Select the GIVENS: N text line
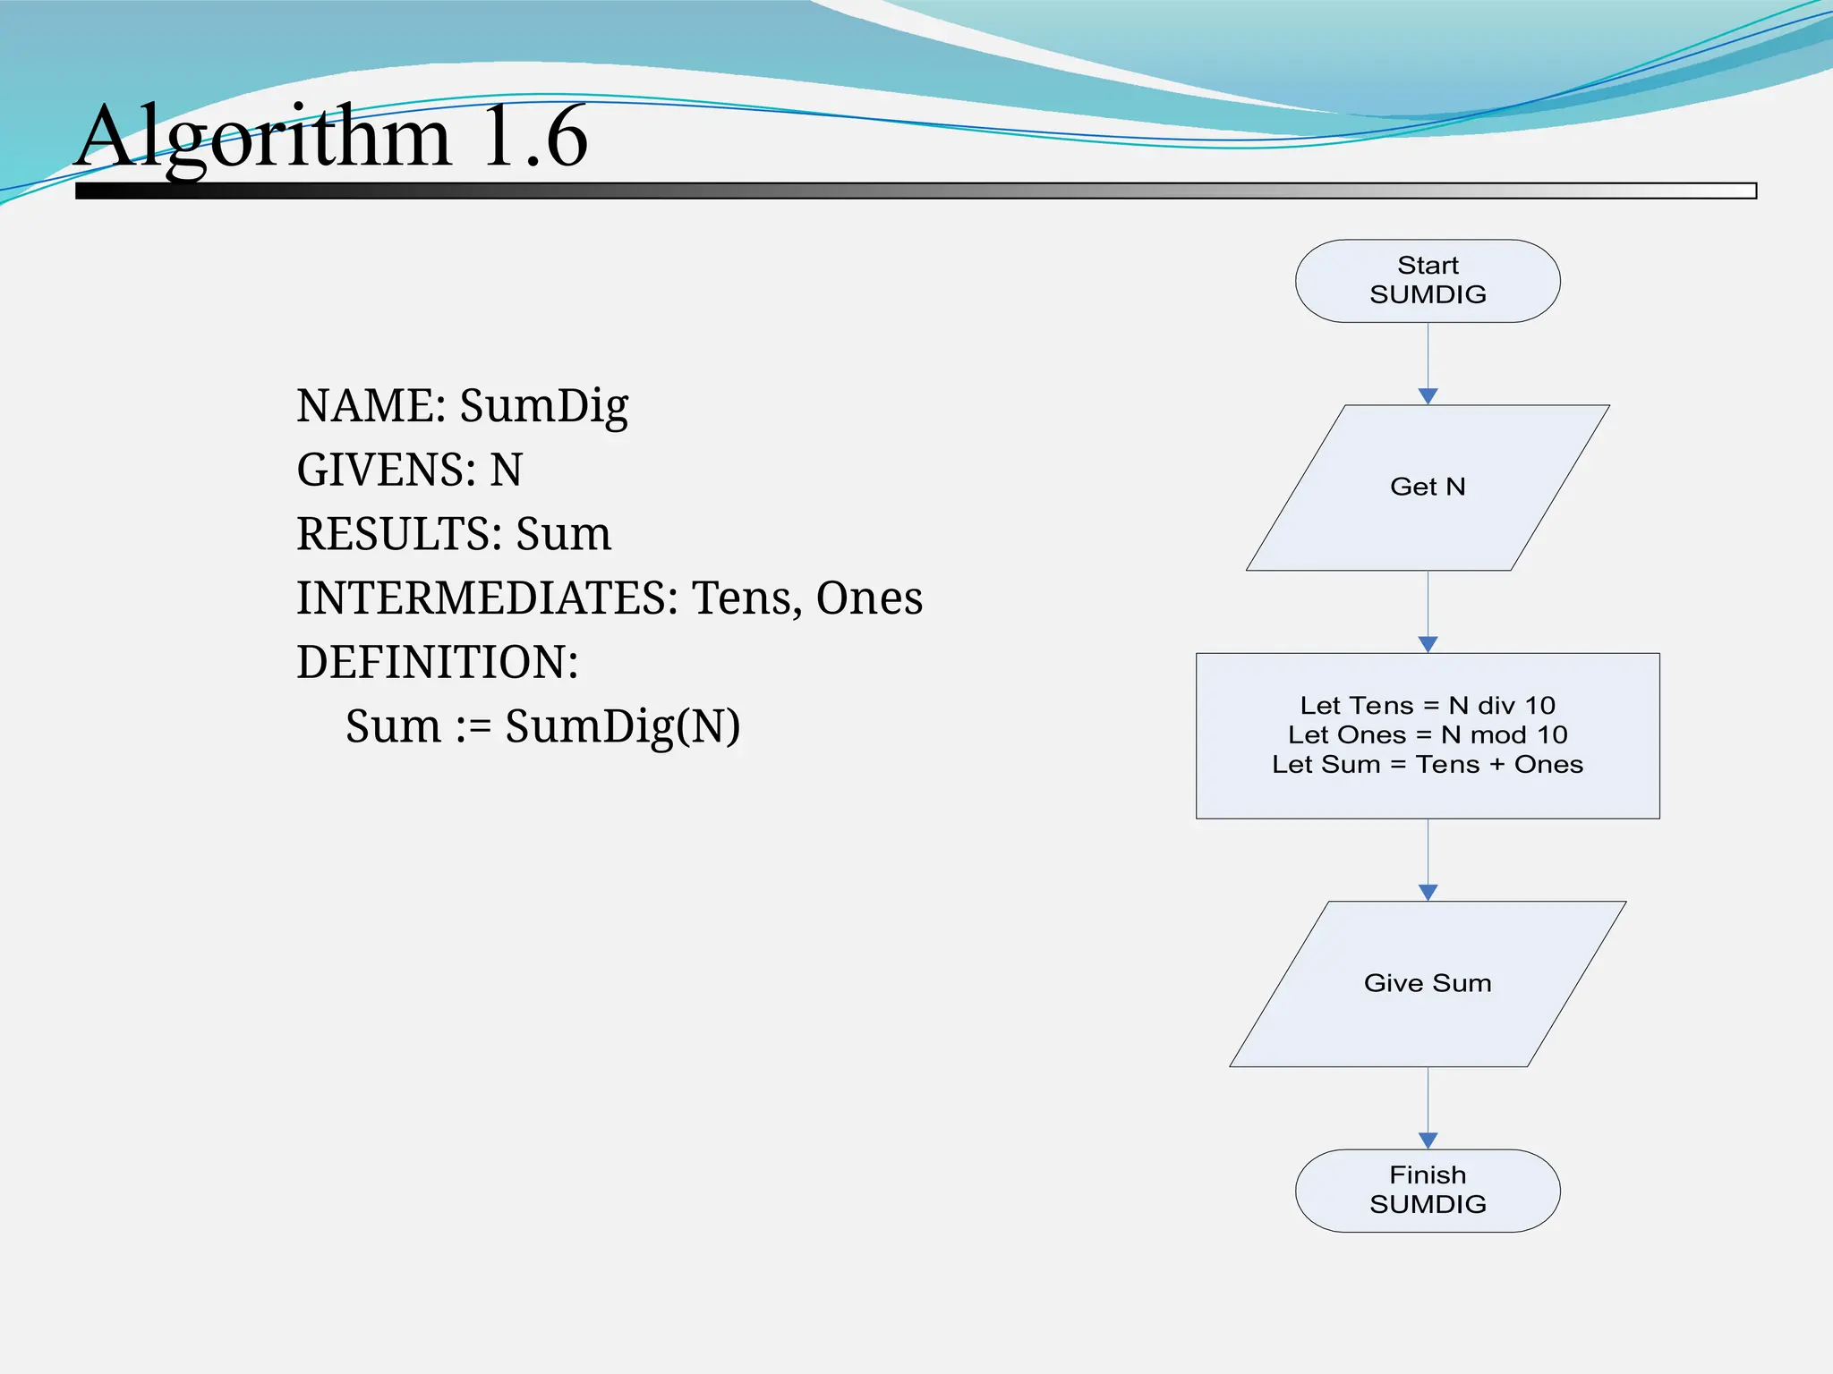This screenshot has width=1833, height=1374. (x=409, y=470)
